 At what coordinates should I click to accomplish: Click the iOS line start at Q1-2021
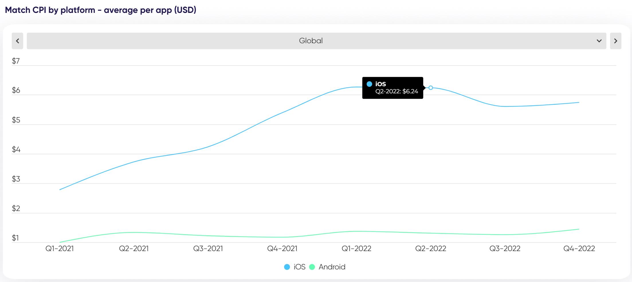pyautogui.click(x=60, y=190)
